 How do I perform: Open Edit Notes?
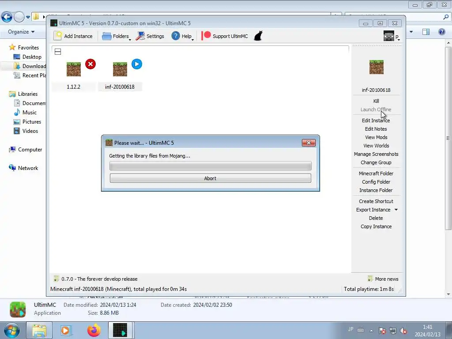coord(376,128)
